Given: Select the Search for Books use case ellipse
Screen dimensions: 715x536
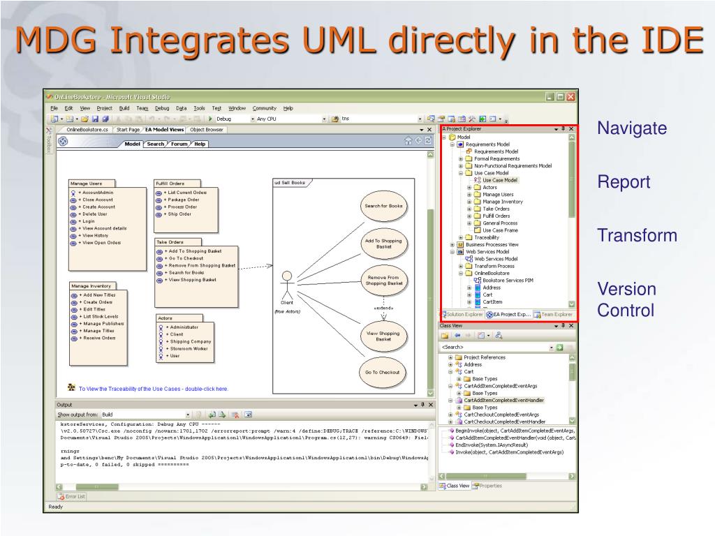Looking at the screenshot, I should coord(383,206).
